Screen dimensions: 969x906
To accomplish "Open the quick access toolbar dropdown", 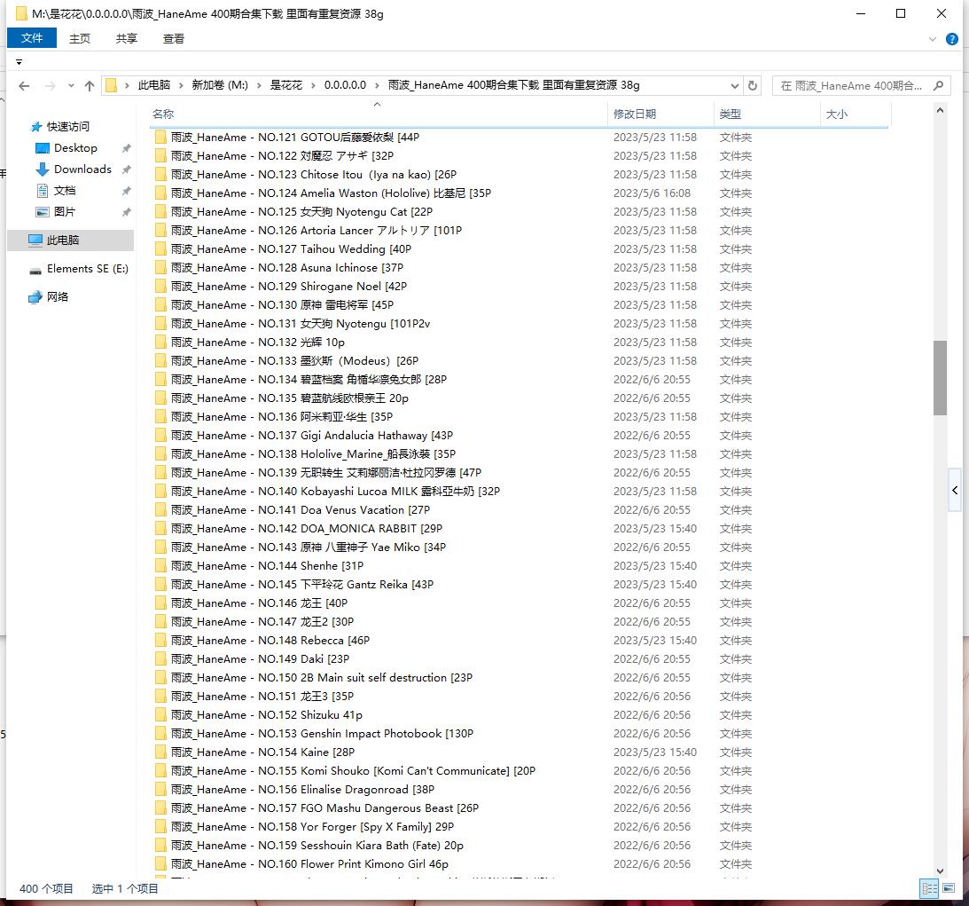I will pyautogui.click(x=20, y=62).
